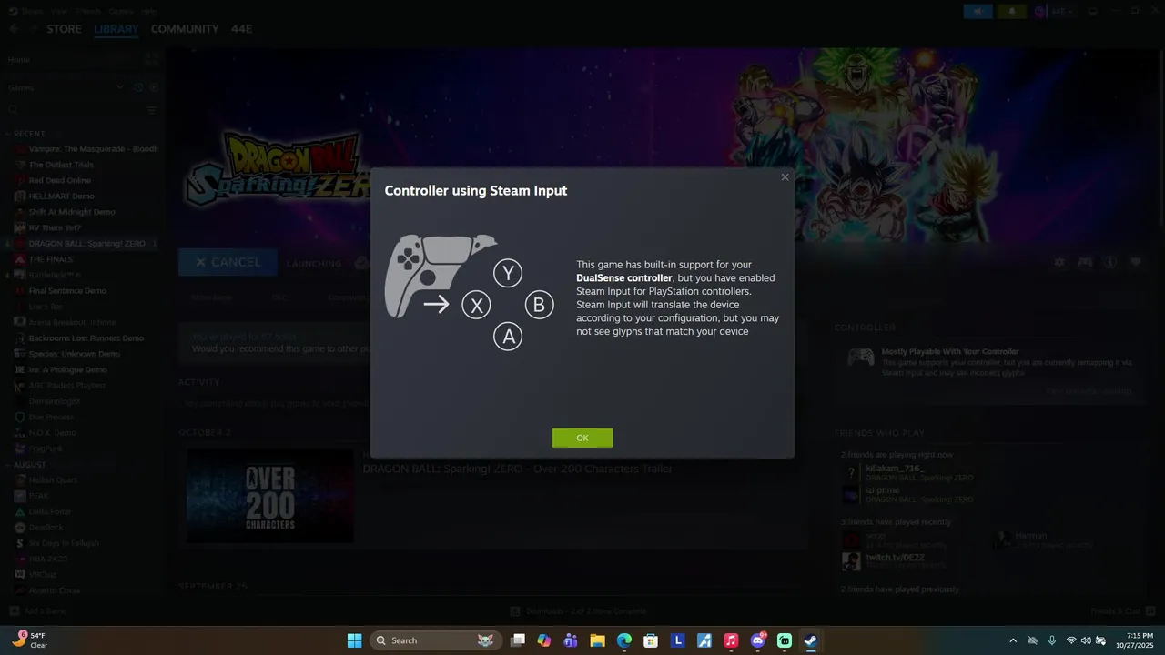Open Steam from taskbar

(810, 640)
